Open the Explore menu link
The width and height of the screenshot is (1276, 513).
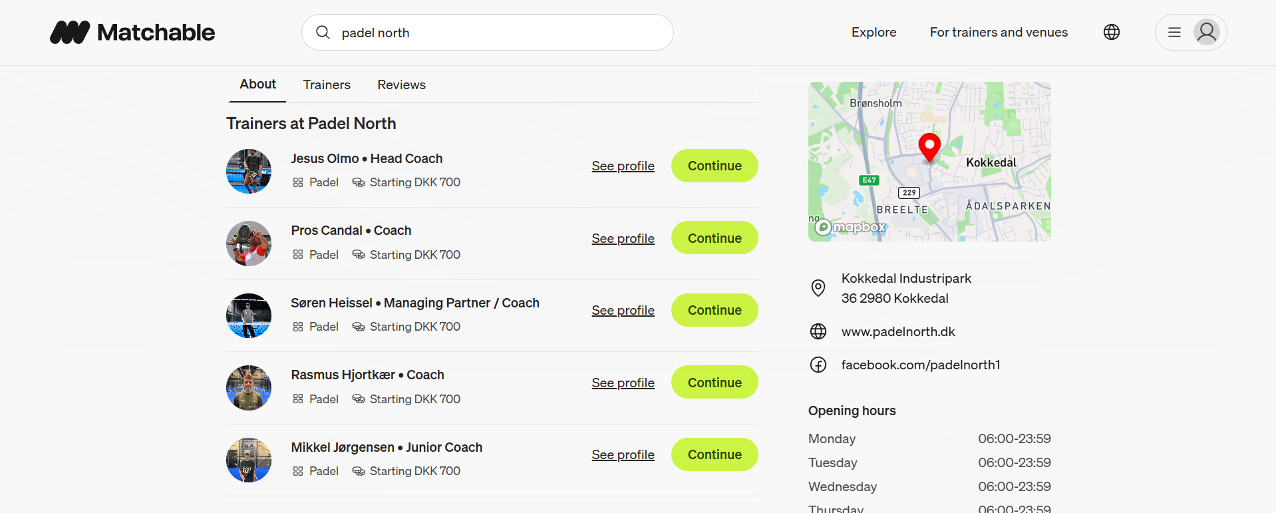tap(874, 32)
